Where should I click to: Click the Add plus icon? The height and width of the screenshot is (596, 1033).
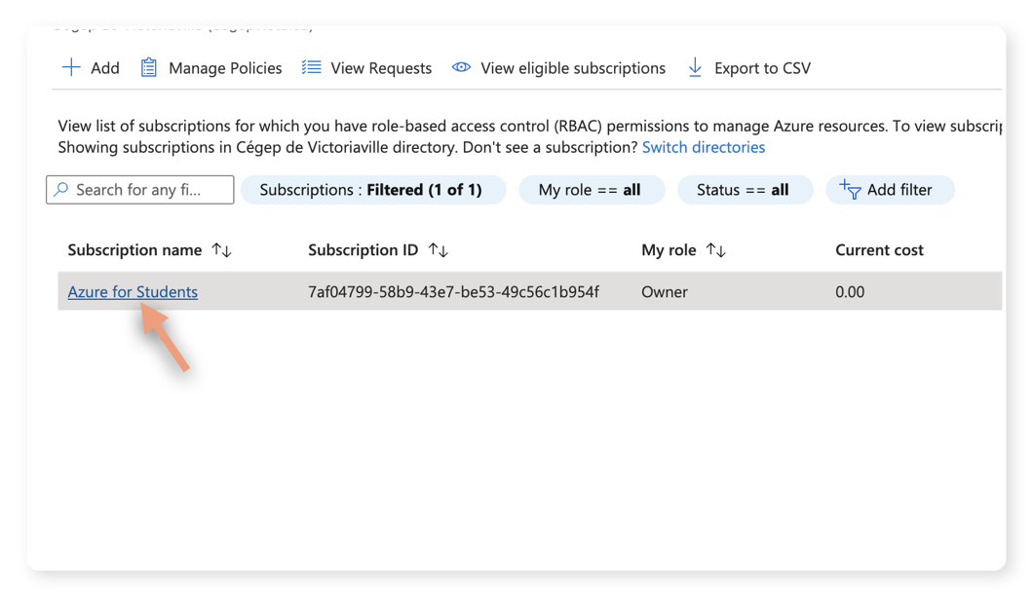(72, 67)
